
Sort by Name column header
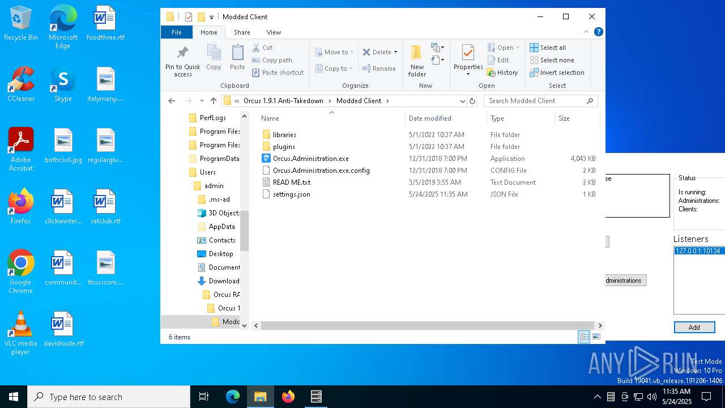(x=331, y=118)
